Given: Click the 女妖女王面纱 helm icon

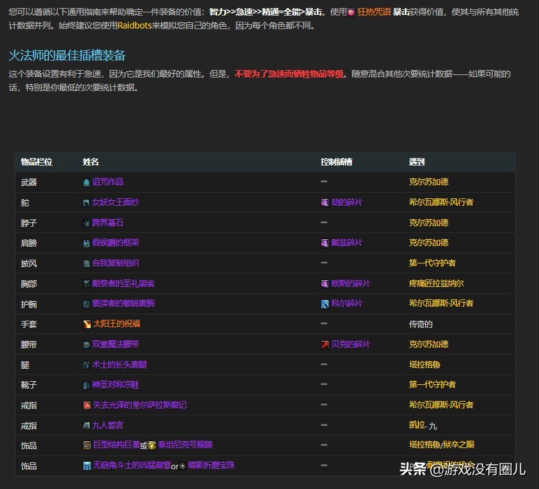Looking at the screenshot, I should (87, 203).
